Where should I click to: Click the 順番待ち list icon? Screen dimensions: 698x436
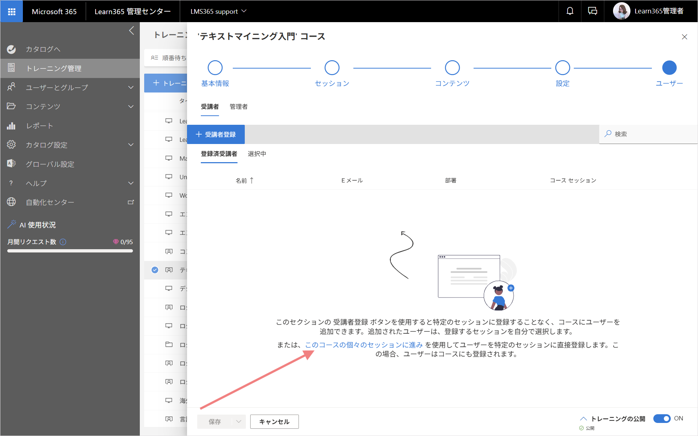point(155,58)
